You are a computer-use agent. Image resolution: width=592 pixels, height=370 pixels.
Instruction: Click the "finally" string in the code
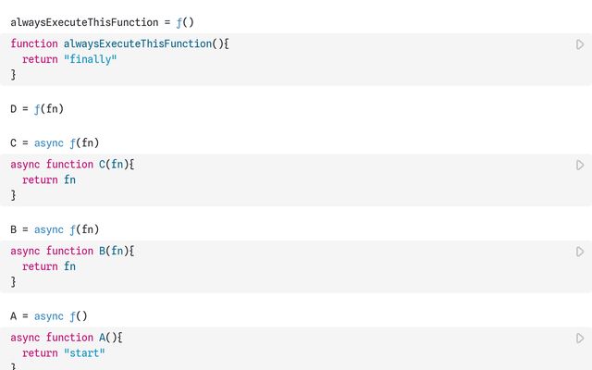pos(92,59)
